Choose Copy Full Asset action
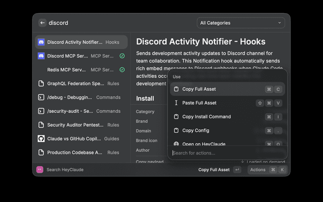This screenshot has height=202, width=323. (228, 89)
